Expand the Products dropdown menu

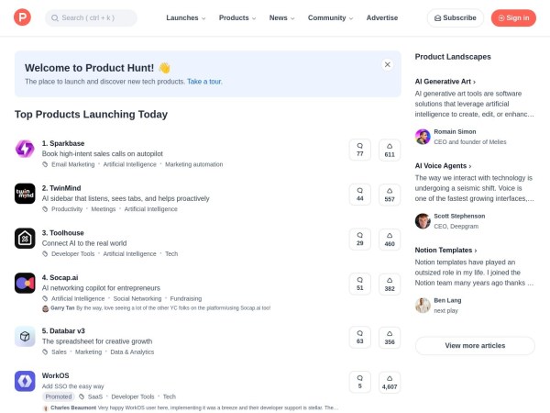pos(237,17)
